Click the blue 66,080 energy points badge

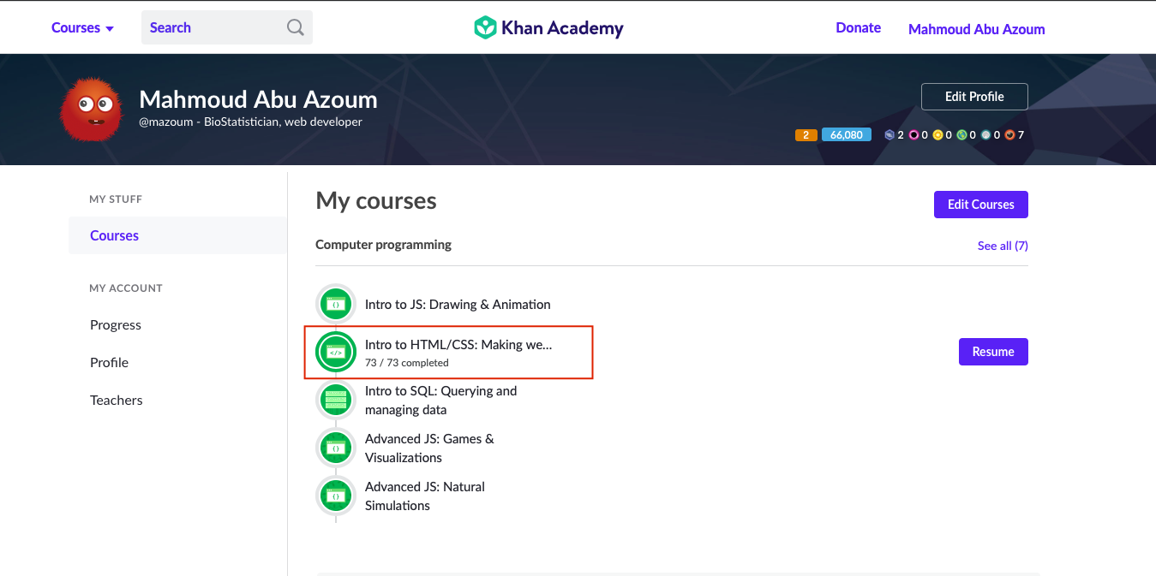[x=846, y=134]
